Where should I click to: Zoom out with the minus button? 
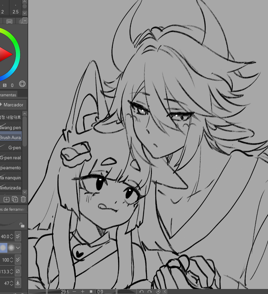pos(74,292)
